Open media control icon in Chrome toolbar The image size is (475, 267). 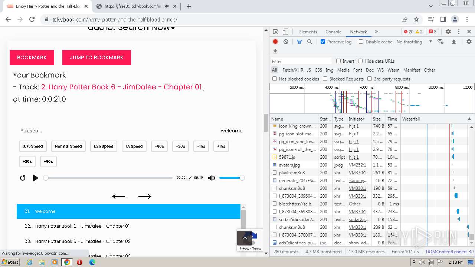click(x=431, y=19)
